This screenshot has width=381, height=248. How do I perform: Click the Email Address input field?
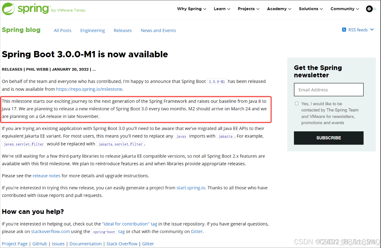coord(329,90)
